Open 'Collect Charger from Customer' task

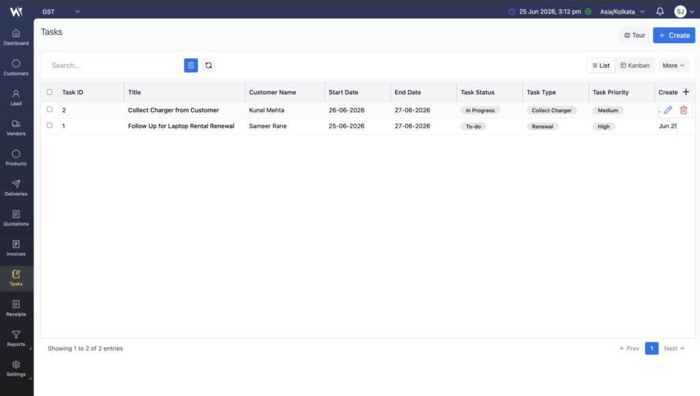[x=173, y=110]
